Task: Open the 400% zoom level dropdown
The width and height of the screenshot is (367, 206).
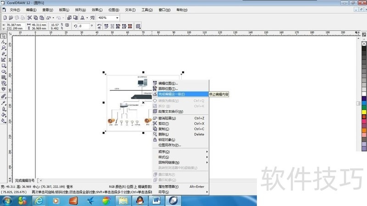Action: point(117,17)
